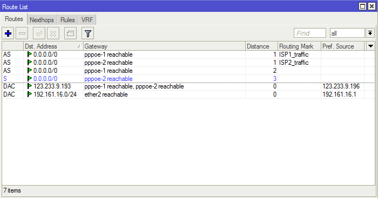Enable the route with the checkmark icon

[39, 33]
